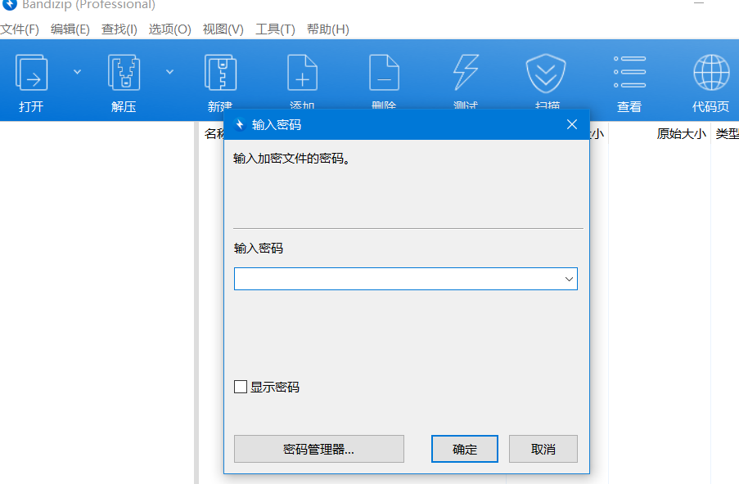Click the 扫描 (Scan) shield icon
Viewport: 739px width, 484px height.
tap(546, 72)
